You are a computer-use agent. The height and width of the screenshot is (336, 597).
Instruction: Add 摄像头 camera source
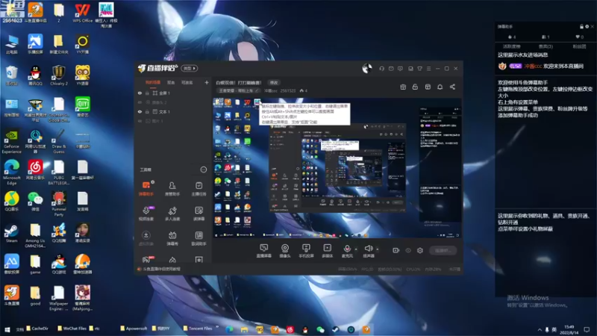click(x=285, y=251)
